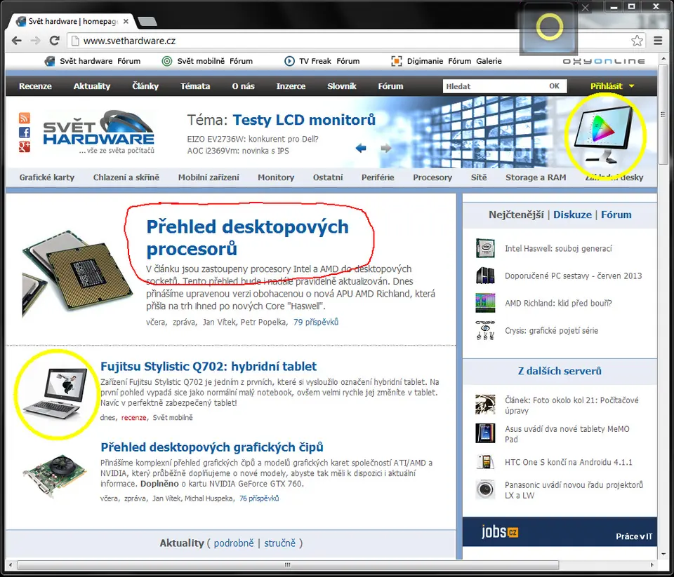The height and width of the screenshot is (577, 674).
Task: Open the Google+ icon beside the logo
Action: pos(25,147)
